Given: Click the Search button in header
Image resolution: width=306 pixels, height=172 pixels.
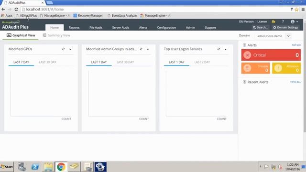Looking at the screenshot, I should point(260,28).
